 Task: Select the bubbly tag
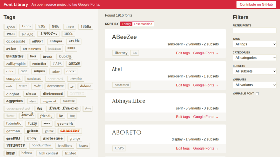pos(65,57)
